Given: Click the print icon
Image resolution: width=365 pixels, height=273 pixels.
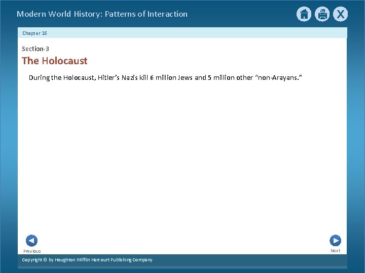Looking at the screenshot, I should [322, 14].
